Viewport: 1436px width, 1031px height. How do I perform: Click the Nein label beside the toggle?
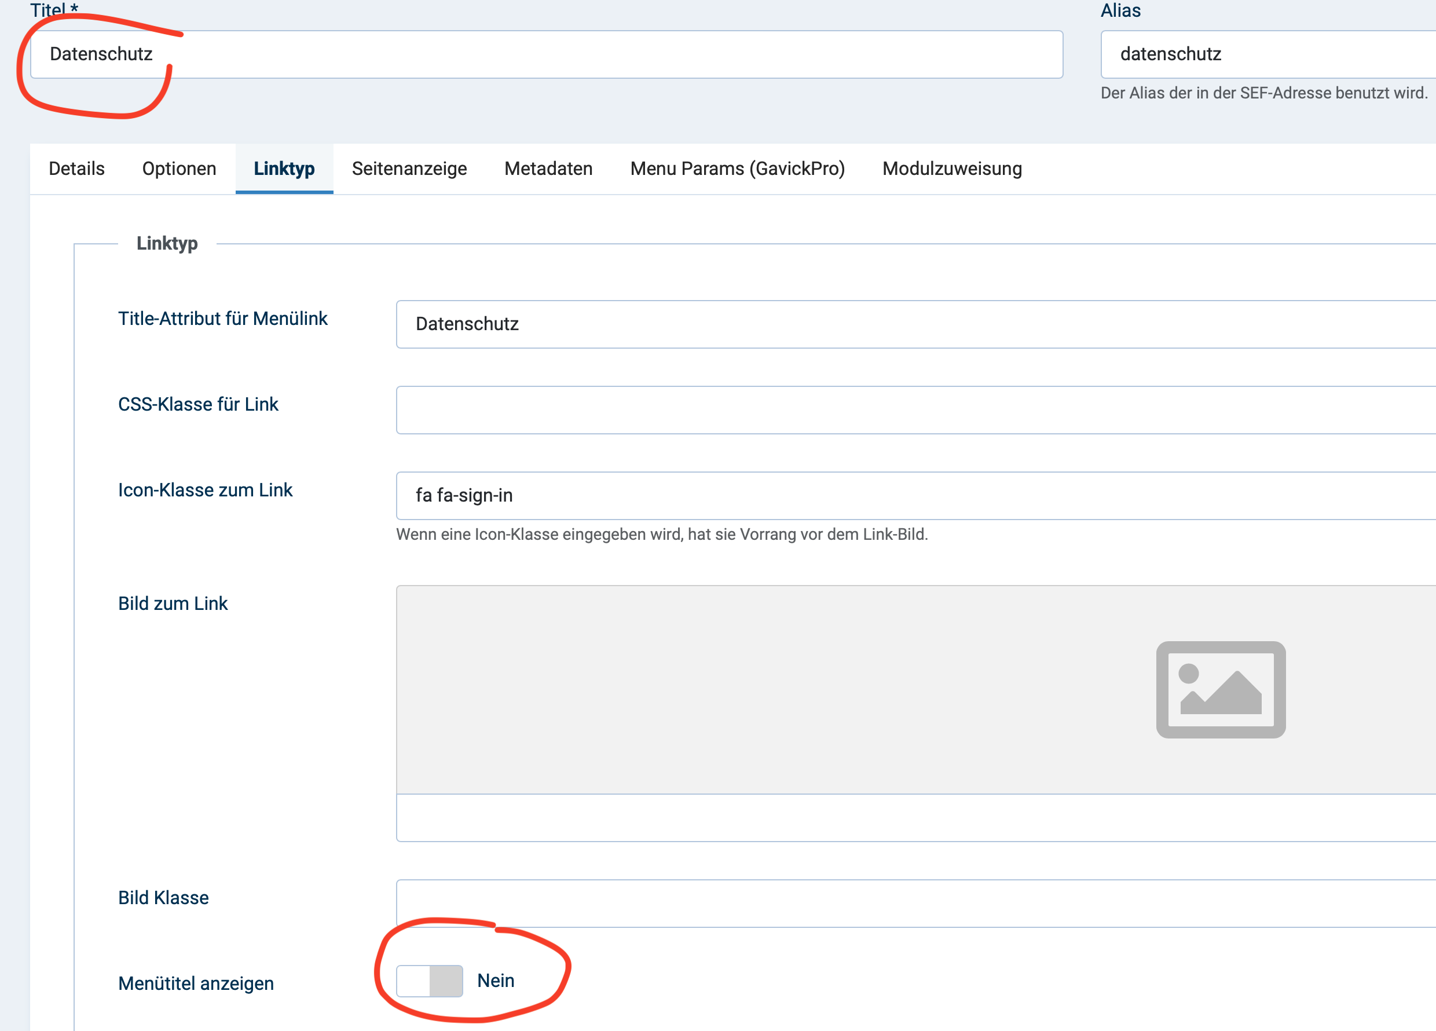tap(495, 981)
